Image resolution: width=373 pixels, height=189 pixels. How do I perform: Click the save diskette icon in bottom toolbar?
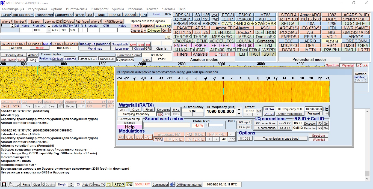pyautogui.click(x=4, y=185)
